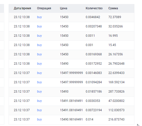Screen dimensions: 142x126
Task: Select the quantity 0.014
Action: [90, 119]
